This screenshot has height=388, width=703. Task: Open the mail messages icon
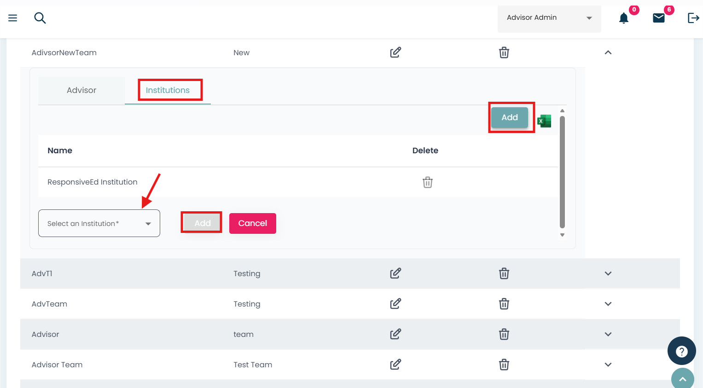click(659, 18)
